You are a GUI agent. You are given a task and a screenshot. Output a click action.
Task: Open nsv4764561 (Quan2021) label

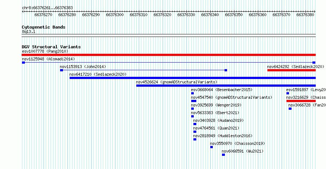216,128
